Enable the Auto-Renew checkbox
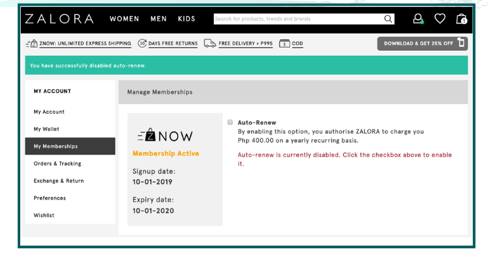Image resolution: width=488 pixels, height=254 pixels. (230, 122)
